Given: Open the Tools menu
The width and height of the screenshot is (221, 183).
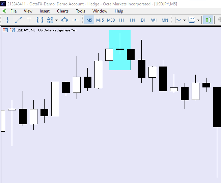Looking at the screenshot, I should 81,11.
